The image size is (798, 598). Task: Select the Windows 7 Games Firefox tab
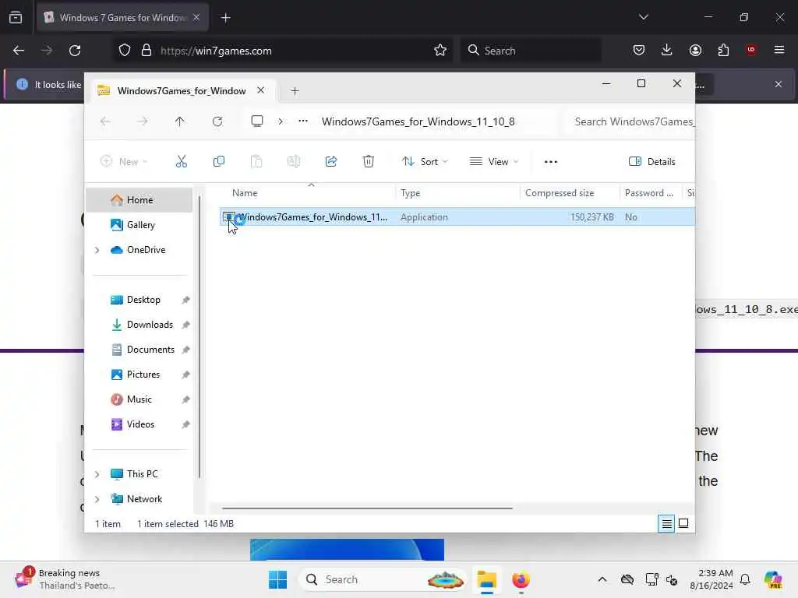click(x=122, y=18)
